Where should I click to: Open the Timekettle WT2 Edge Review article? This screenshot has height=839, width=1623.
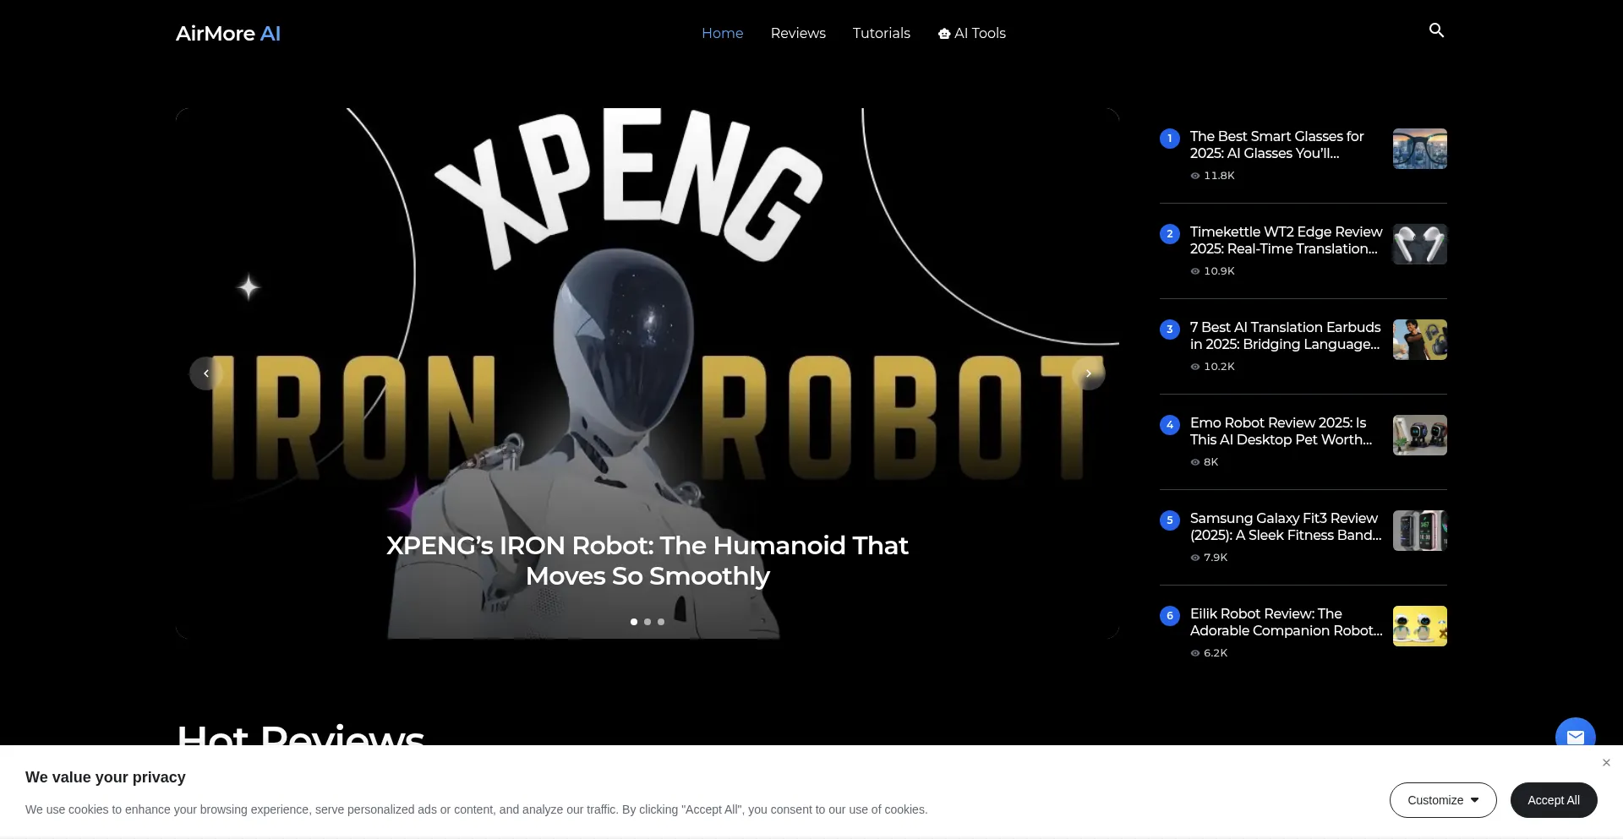[x=1286, y=240]
